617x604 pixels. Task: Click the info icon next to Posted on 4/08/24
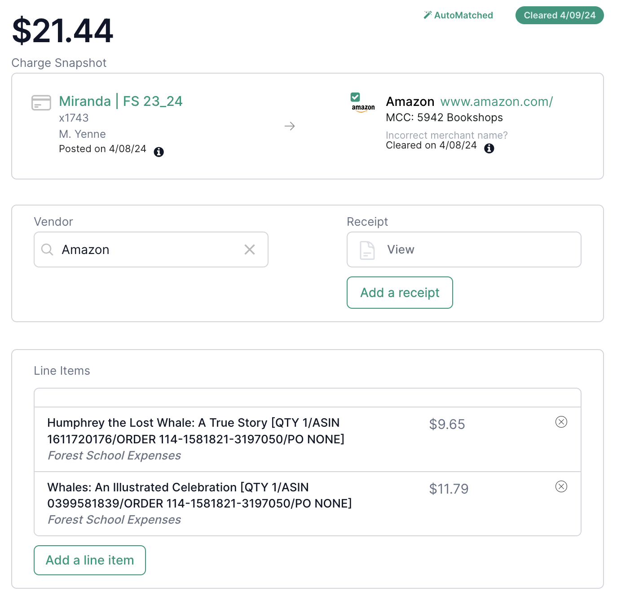(159, 152)
